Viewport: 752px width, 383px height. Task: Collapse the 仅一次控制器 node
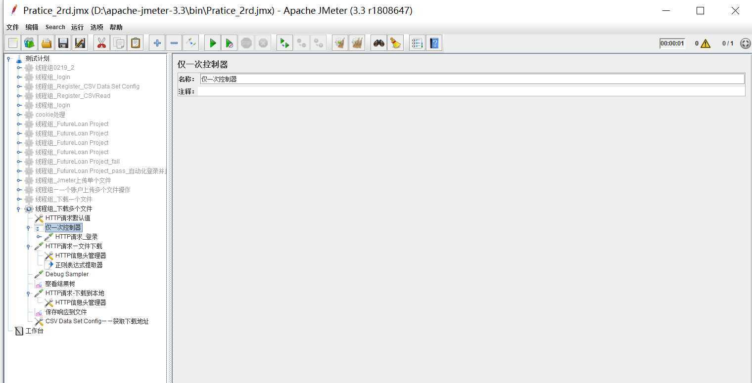(29, 227)
